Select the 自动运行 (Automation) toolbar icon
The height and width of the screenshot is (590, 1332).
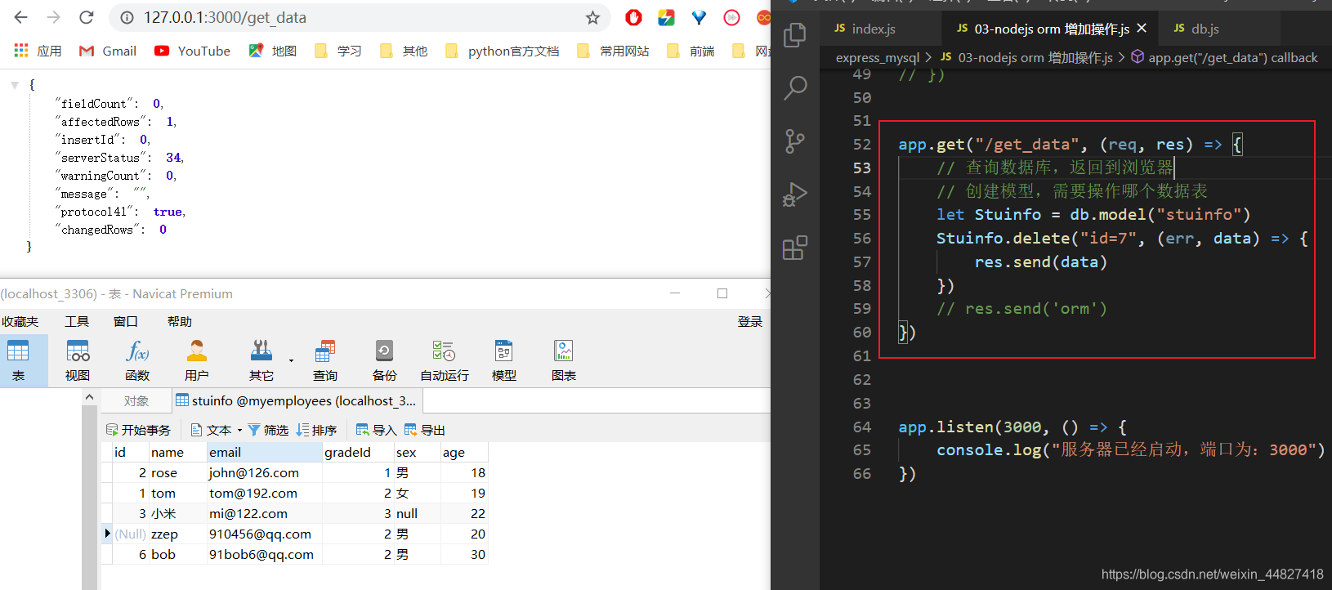pos(445,360)
